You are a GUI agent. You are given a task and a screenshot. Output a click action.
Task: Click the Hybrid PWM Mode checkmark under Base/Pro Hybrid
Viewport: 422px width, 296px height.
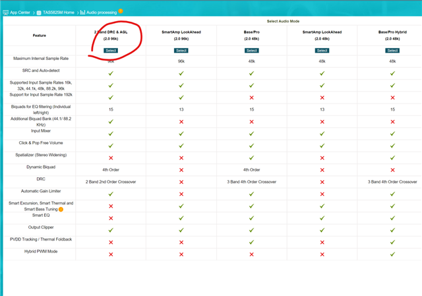pyautogui.click(x=392, y=254)
